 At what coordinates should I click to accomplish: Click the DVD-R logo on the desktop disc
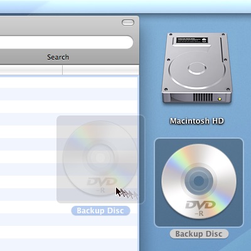pyautogui.click(x=200, y=208)
